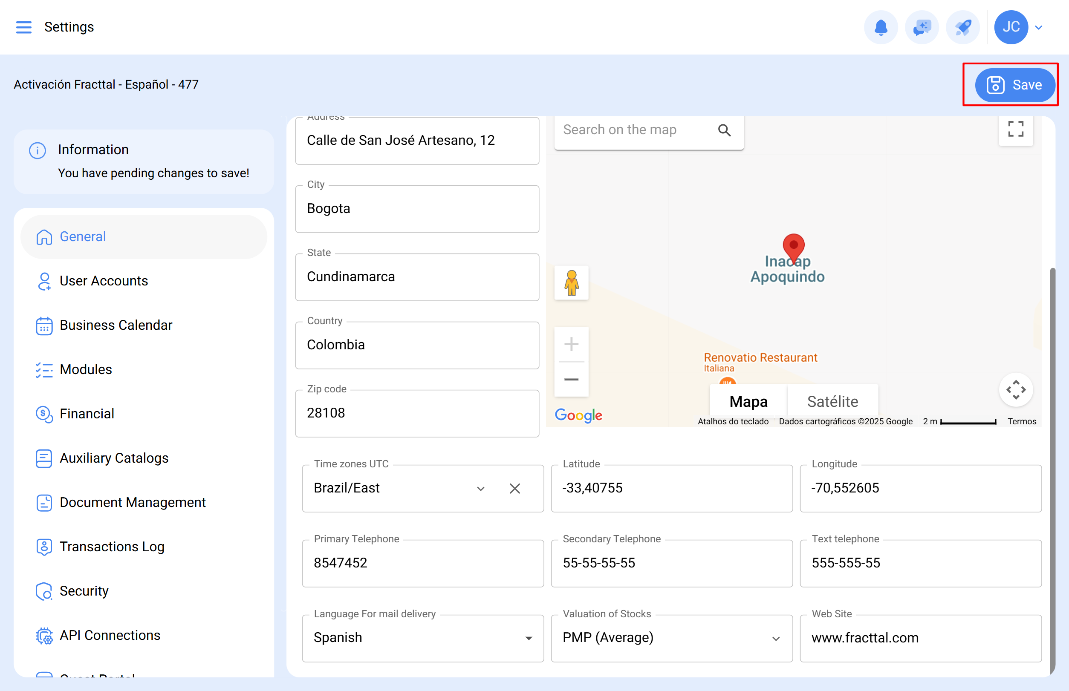This screenshot has height=691, width=1069.
Task: Clear the Brazil/East time zone selection
Action: coord(514,488)
